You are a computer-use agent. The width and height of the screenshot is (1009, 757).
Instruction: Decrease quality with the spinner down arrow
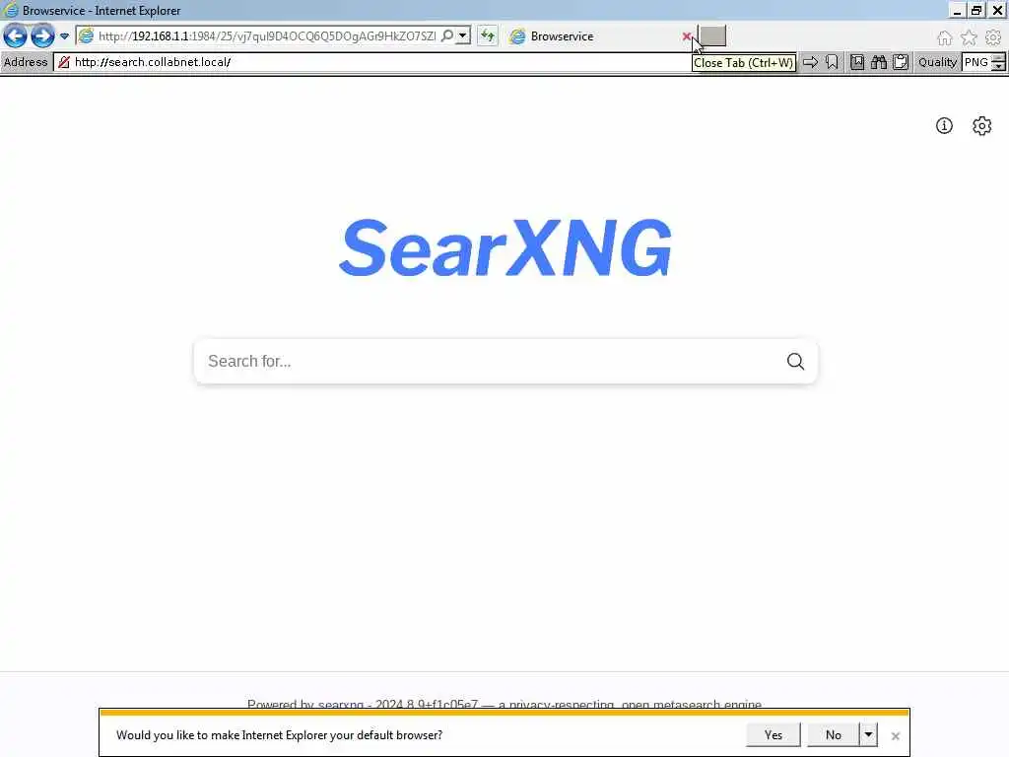[x=999, y=67]
